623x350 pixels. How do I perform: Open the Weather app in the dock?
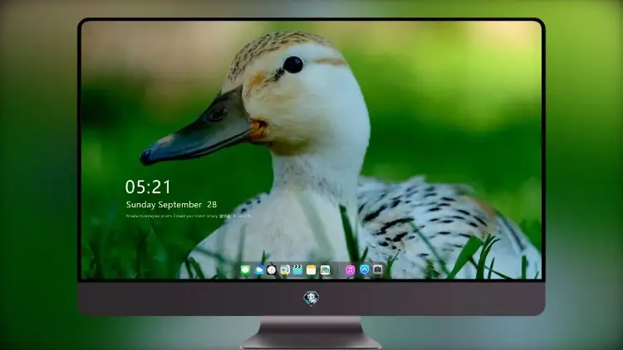point(259,270)
